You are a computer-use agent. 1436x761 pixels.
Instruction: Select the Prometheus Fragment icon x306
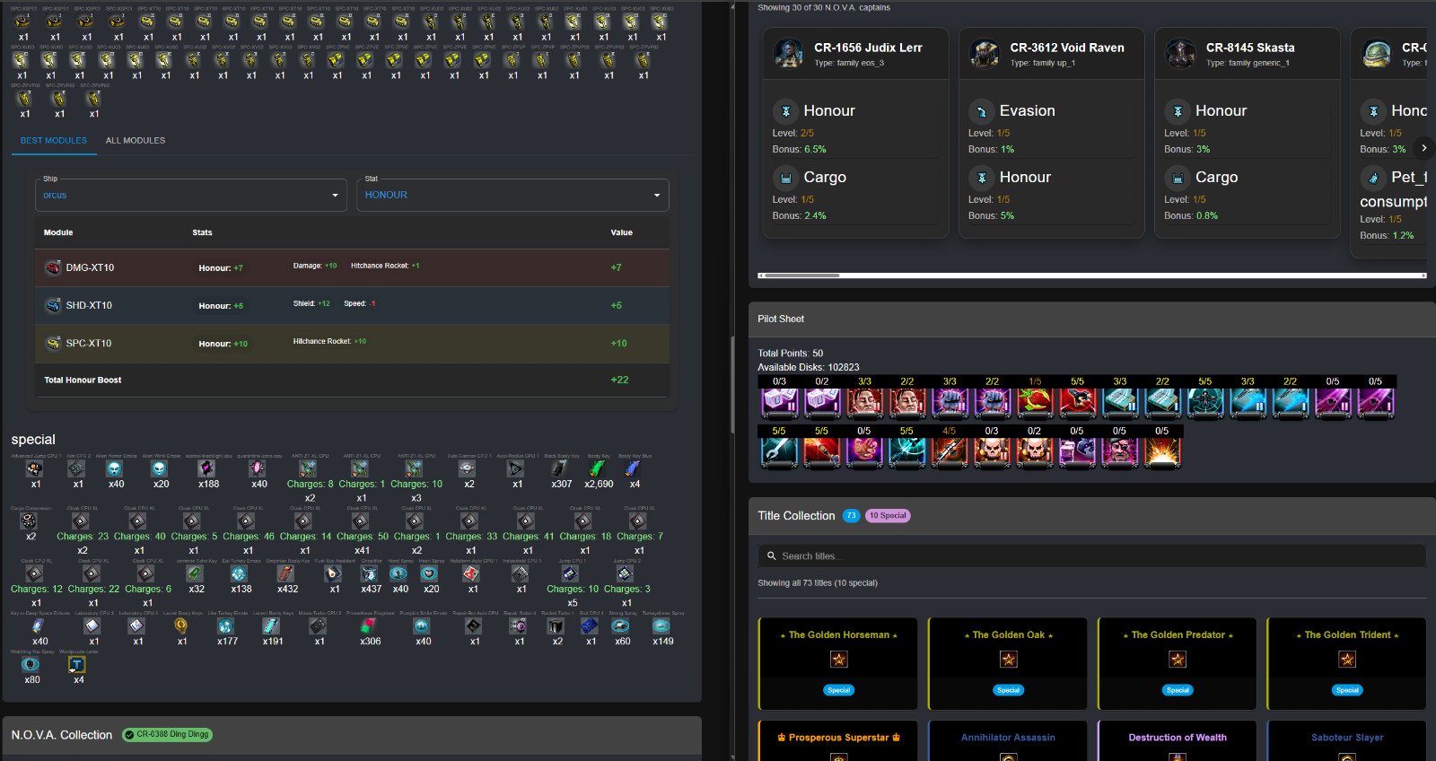[x=370, y=625]
